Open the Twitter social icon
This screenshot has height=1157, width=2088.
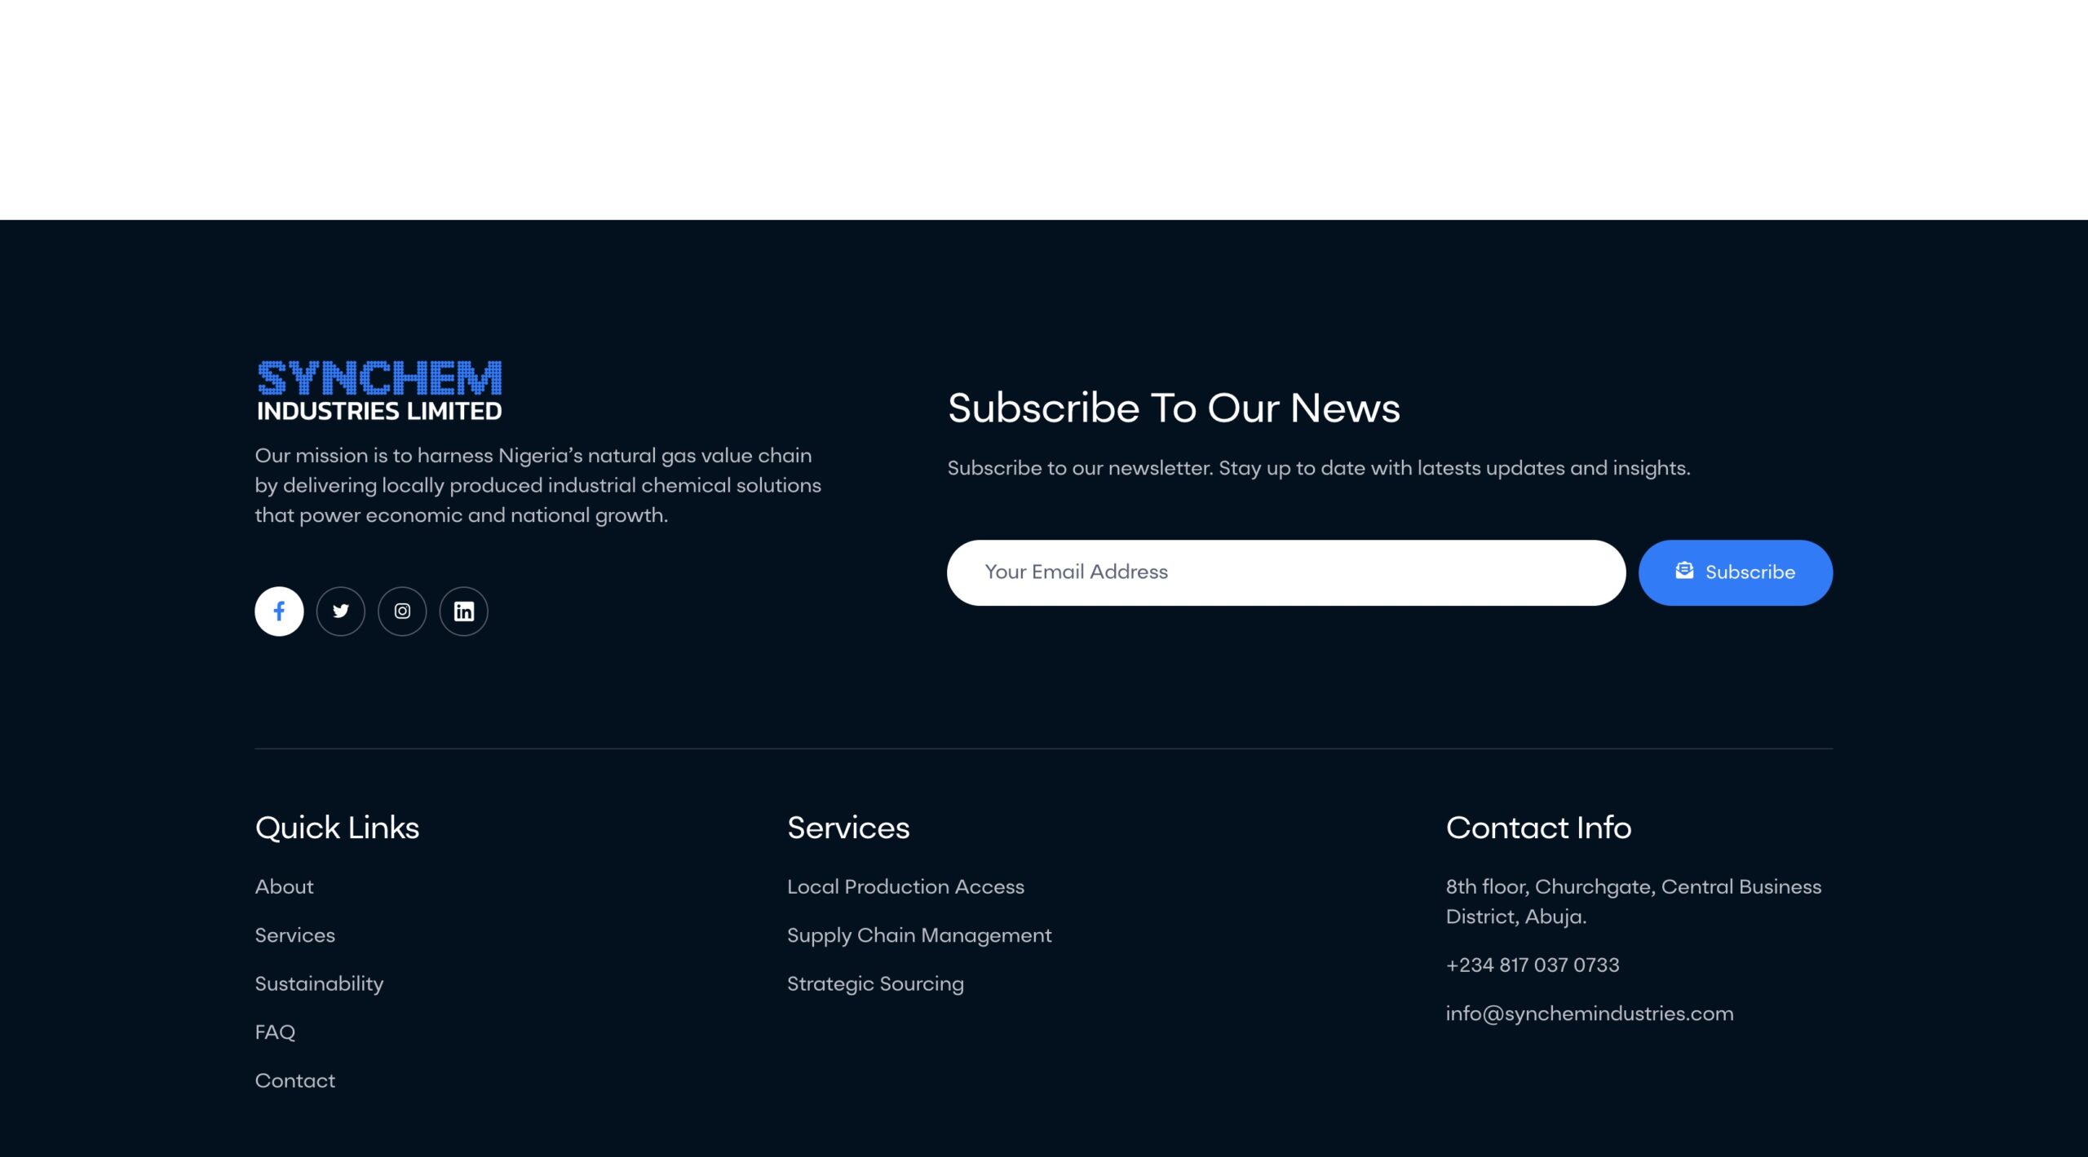pos(341,611)
